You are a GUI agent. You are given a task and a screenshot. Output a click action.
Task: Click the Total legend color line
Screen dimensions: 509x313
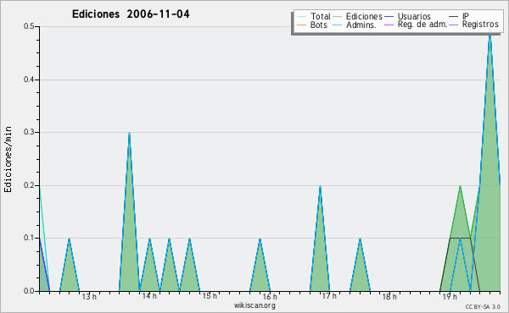coord(301,17)
